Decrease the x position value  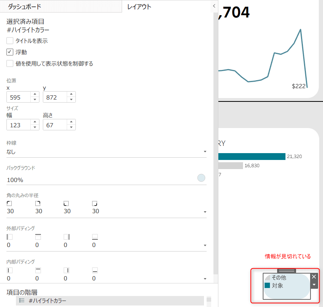click(x=35, y=100)
